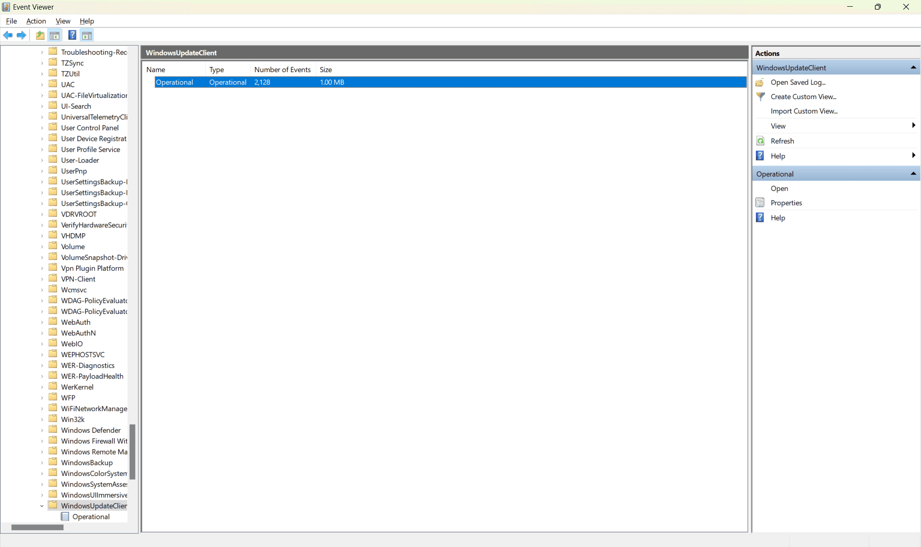Click the Refresh icon in Actions pane
The image size is (921, 547).
tap(761, 141)
